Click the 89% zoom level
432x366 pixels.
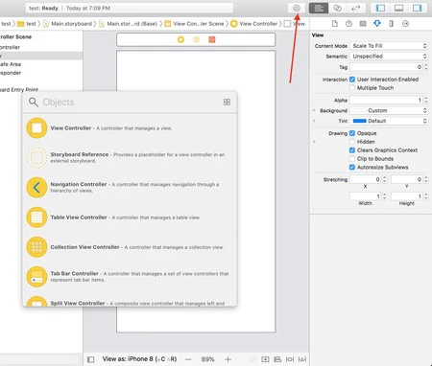[207, 359]
